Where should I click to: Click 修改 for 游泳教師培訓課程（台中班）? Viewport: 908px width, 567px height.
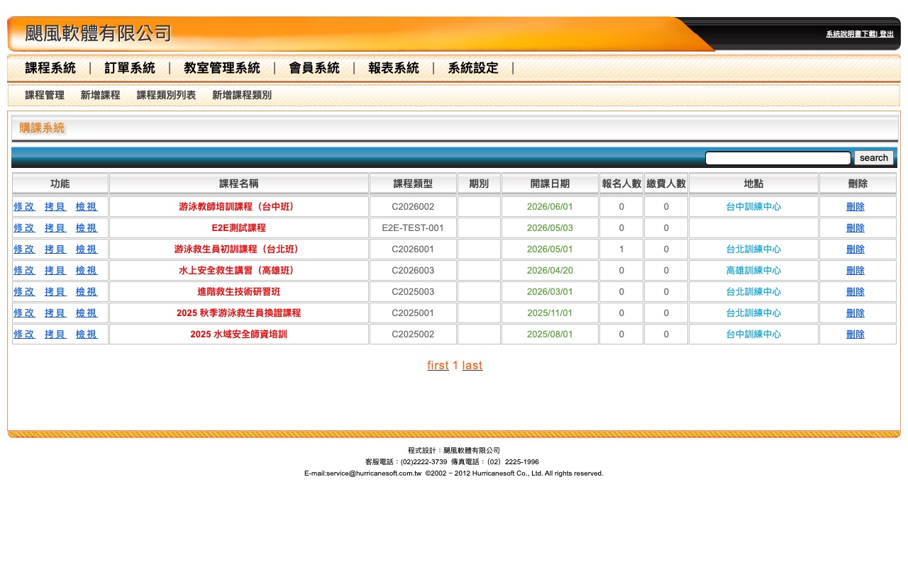pyautogui.click(x=24, y=206)
